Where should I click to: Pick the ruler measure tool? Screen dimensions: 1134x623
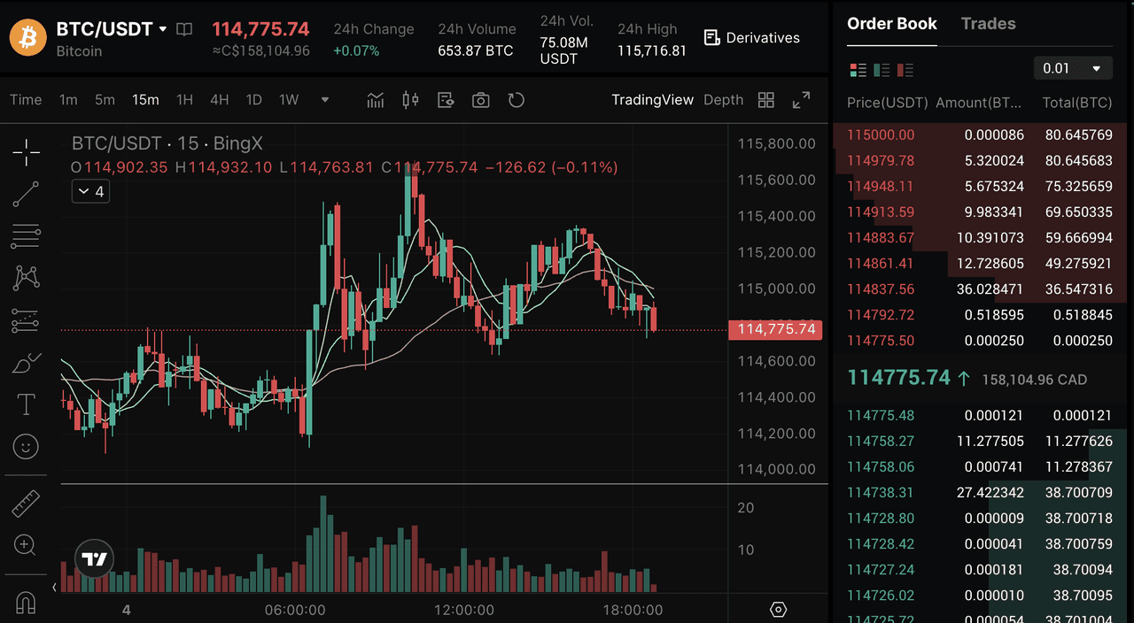[26, 504]
